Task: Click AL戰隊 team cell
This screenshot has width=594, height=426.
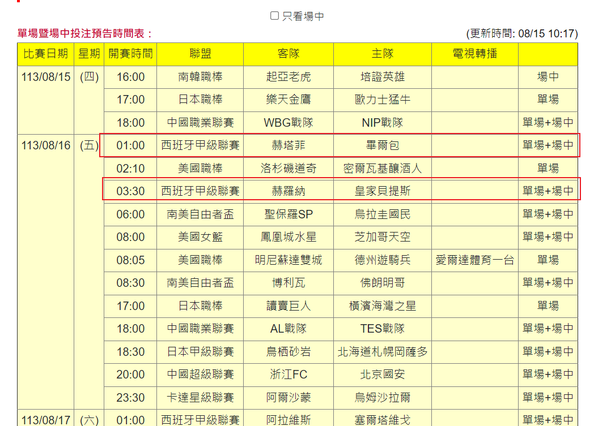Action: [x=288, y=329]
